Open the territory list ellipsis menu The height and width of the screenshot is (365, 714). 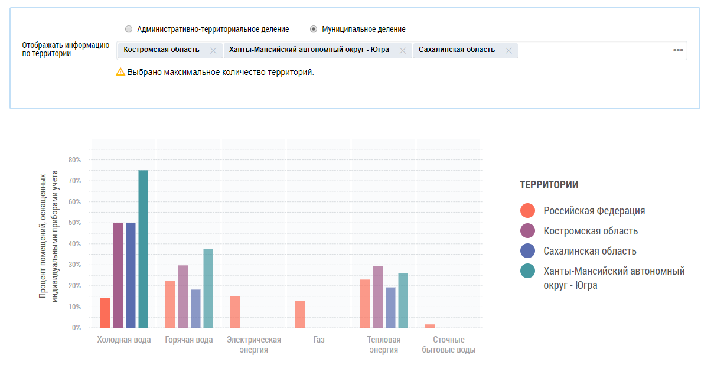point(678,50)
